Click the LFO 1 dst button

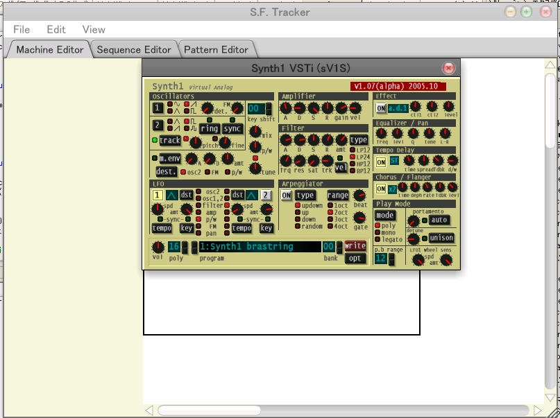(187, 195)
